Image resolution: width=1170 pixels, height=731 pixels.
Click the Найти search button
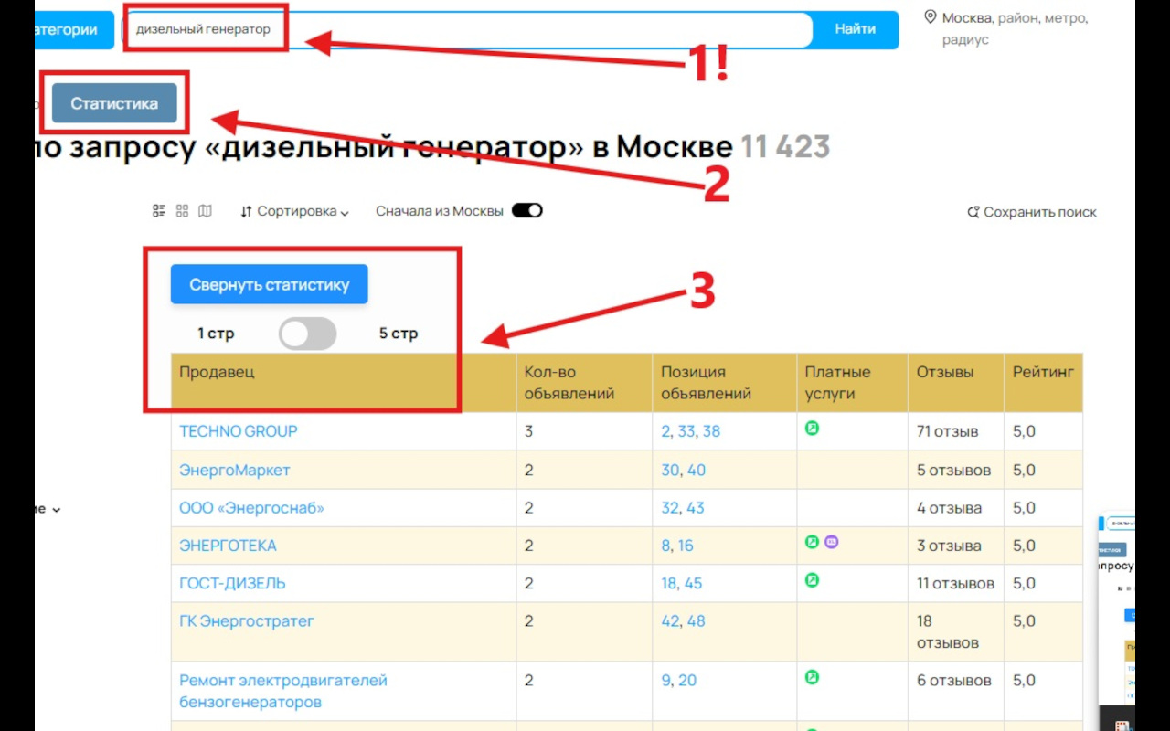[x=855, y=29]
